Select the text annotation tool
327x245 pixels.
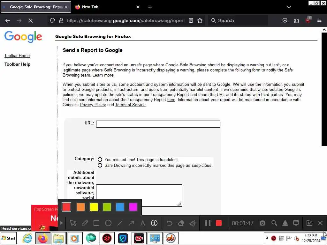point(143,223)
